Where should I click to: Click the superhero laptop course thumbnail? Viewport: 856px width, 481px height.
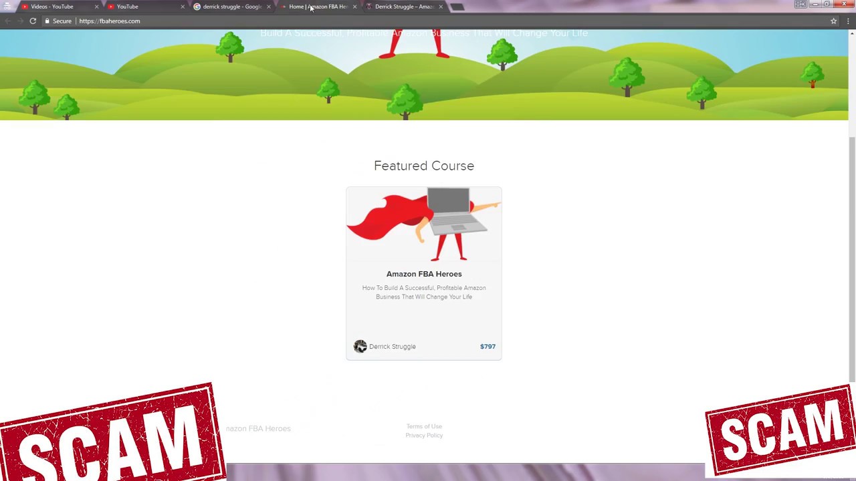click(424, 224)
